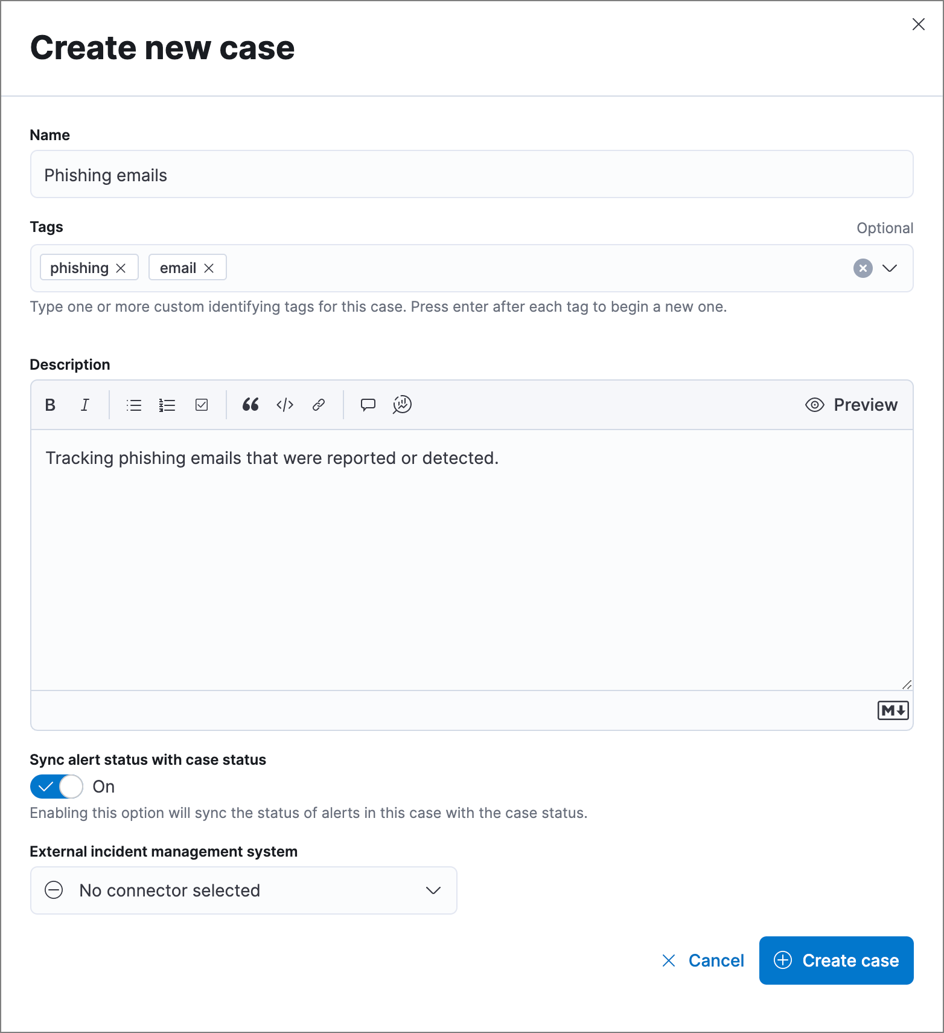The image size is (944, 1033).
Task: Remove the phishing tag
Action: 120,267
